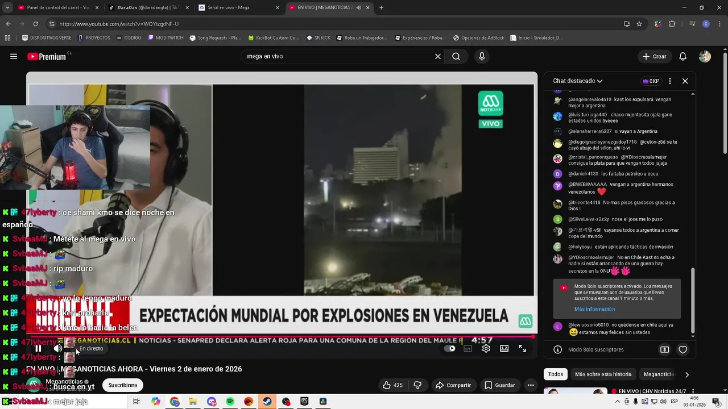Send a heart reaction in chat
Image resolution: width=728 pixels, height=409 pixels.
click(683, 349)
